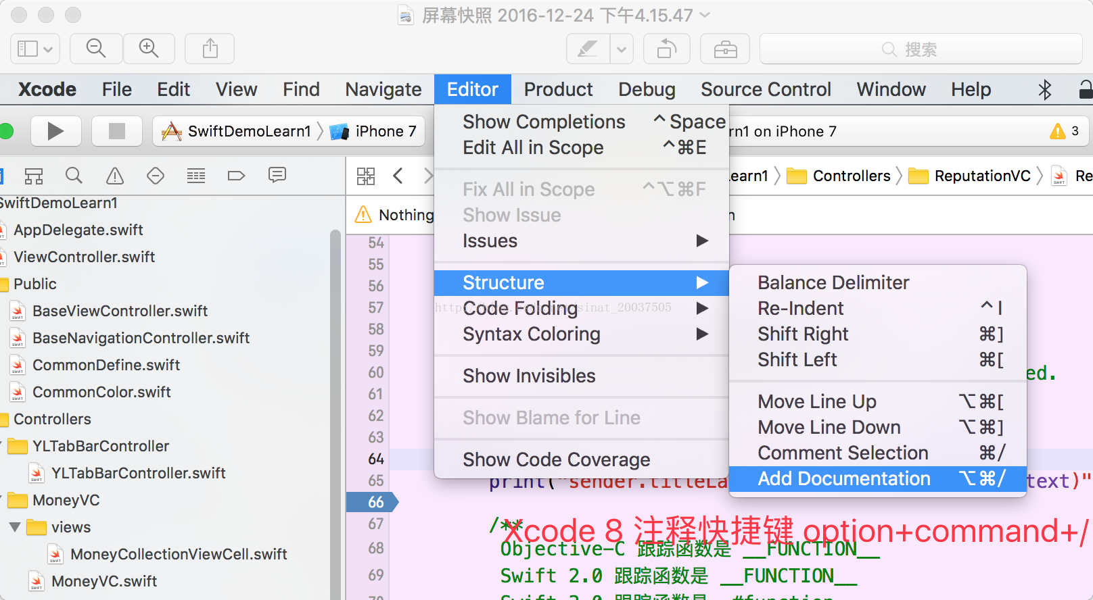
Task: Open MoneyCollectionViewCell.swift
Action: click(x=179, y=554)
